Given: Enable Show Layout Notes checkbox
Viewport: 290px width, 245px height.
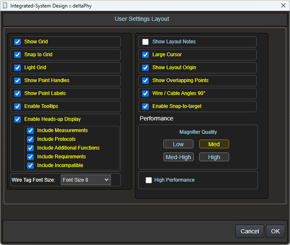Looking at the screenshot, I should [145, 42].
